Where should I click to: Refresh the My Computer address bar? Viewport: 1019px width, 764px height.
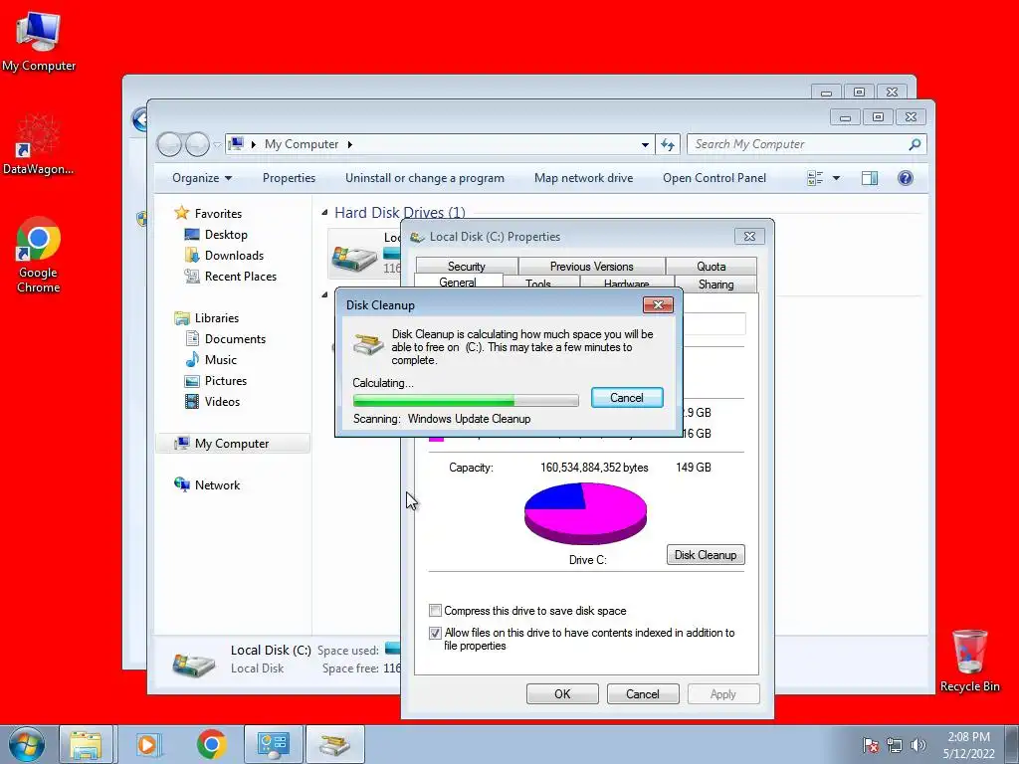tap(668, 144)
